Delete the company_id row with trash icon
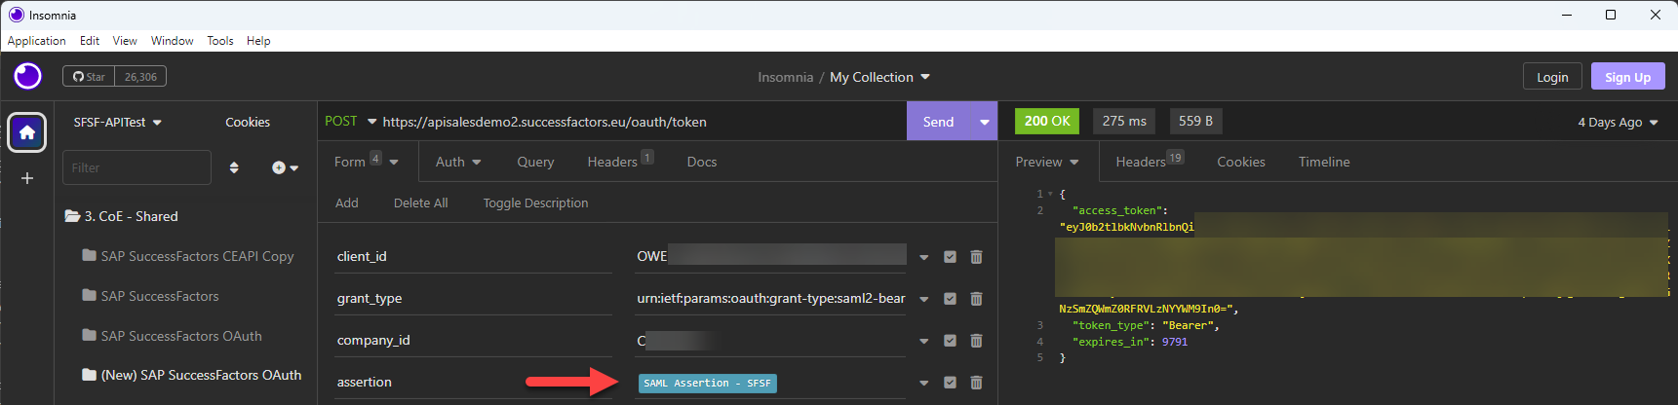 click(976, 341)
